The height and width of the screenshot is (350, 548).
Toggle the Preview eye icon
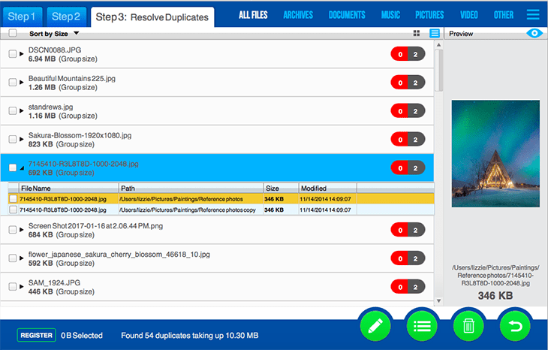(534, 33)
